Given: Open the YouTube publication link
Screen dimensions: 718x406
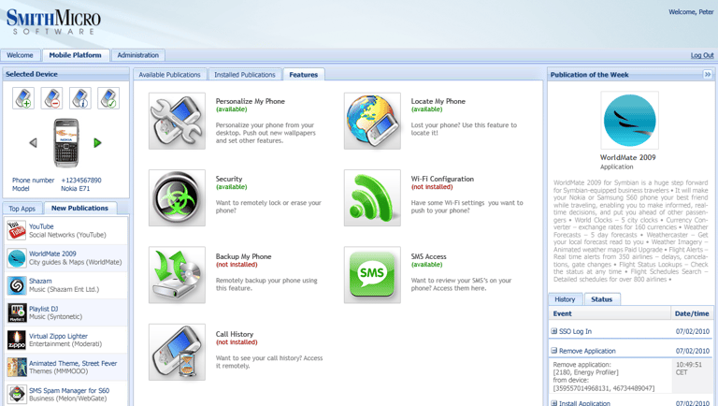Looking at the screenshot, I should pyautogui.click(x=41, y=226).
